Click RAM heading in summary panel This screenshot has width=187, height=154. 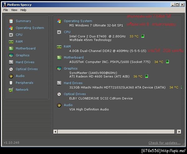[67, 46]
